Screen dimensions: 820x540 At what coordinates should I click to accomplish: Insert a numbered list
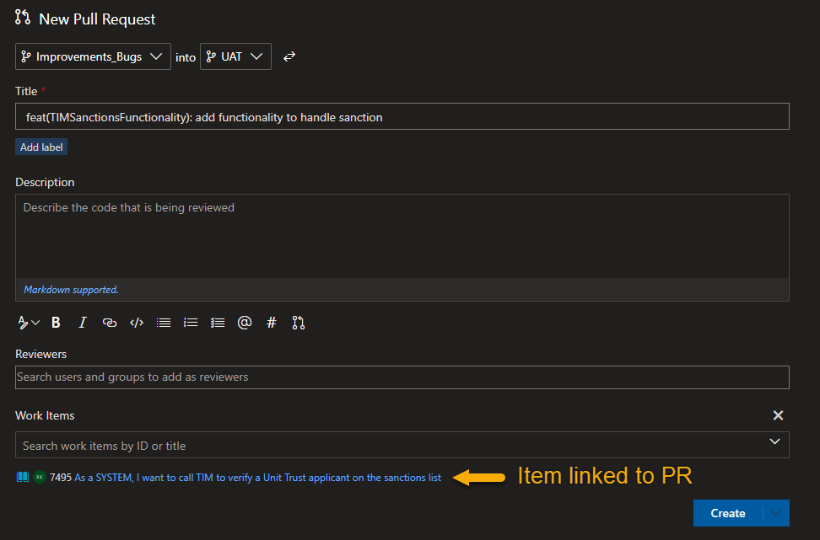(x=191, y=322)
